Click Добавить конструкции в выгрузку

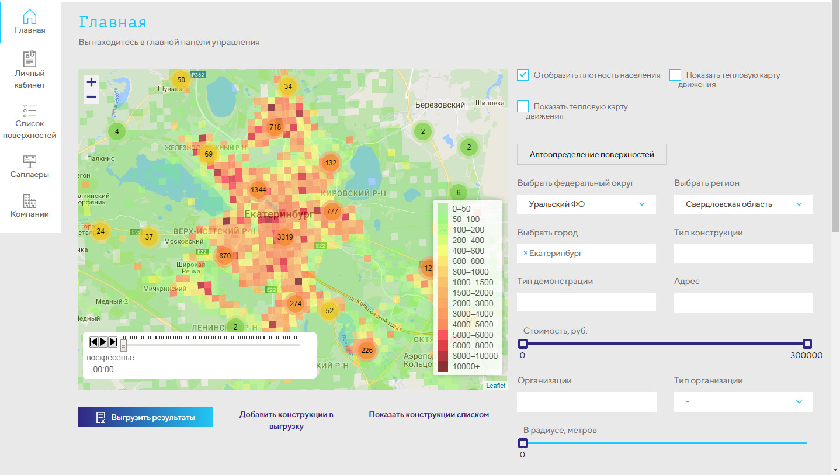click(286, 421)
